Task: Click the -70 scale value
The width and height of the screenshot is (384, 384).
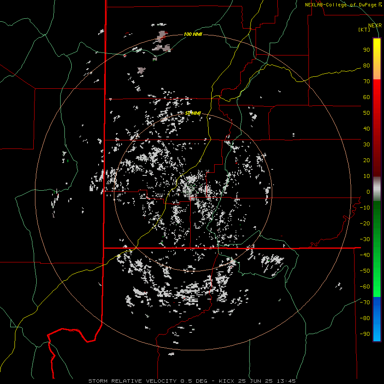Action: coord(365,303)
